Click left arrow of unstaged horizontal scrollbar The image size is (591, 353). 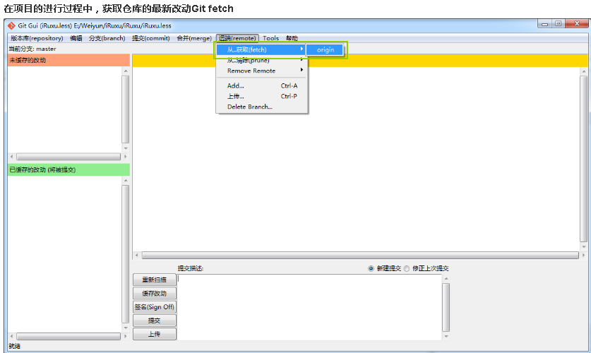pos(12,157)
